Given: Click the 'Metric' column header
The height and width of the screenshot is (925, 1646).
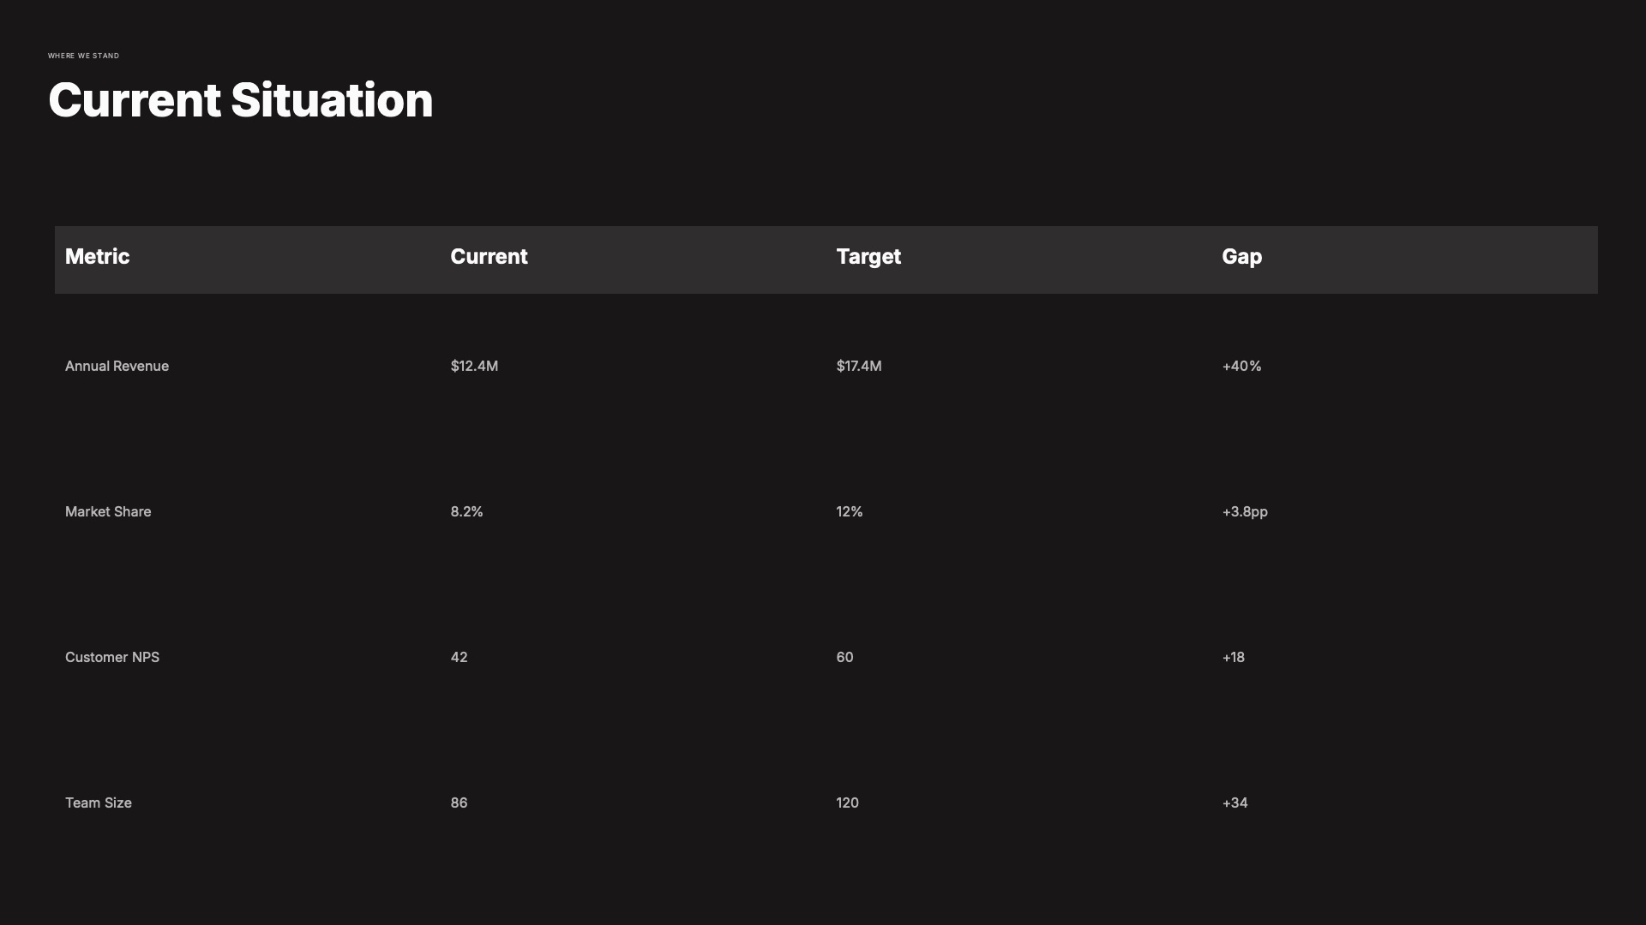Looking at the screenshot, I should tap(97, 257).
